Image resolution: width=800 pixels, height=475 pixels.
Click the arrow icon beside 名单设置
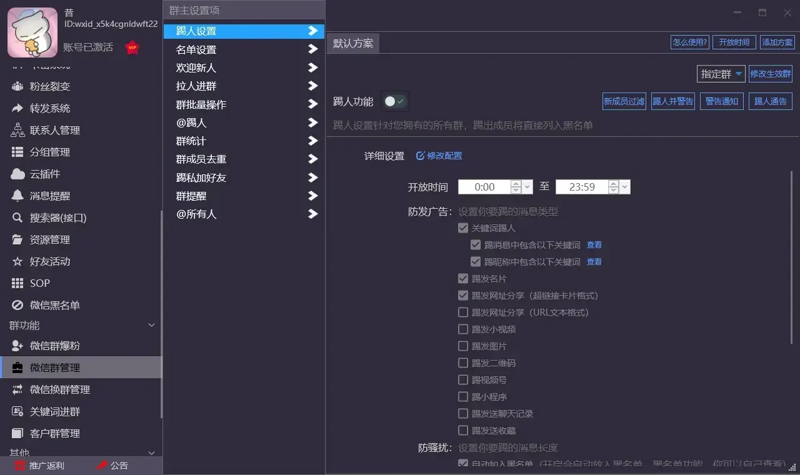pos(313,49)
